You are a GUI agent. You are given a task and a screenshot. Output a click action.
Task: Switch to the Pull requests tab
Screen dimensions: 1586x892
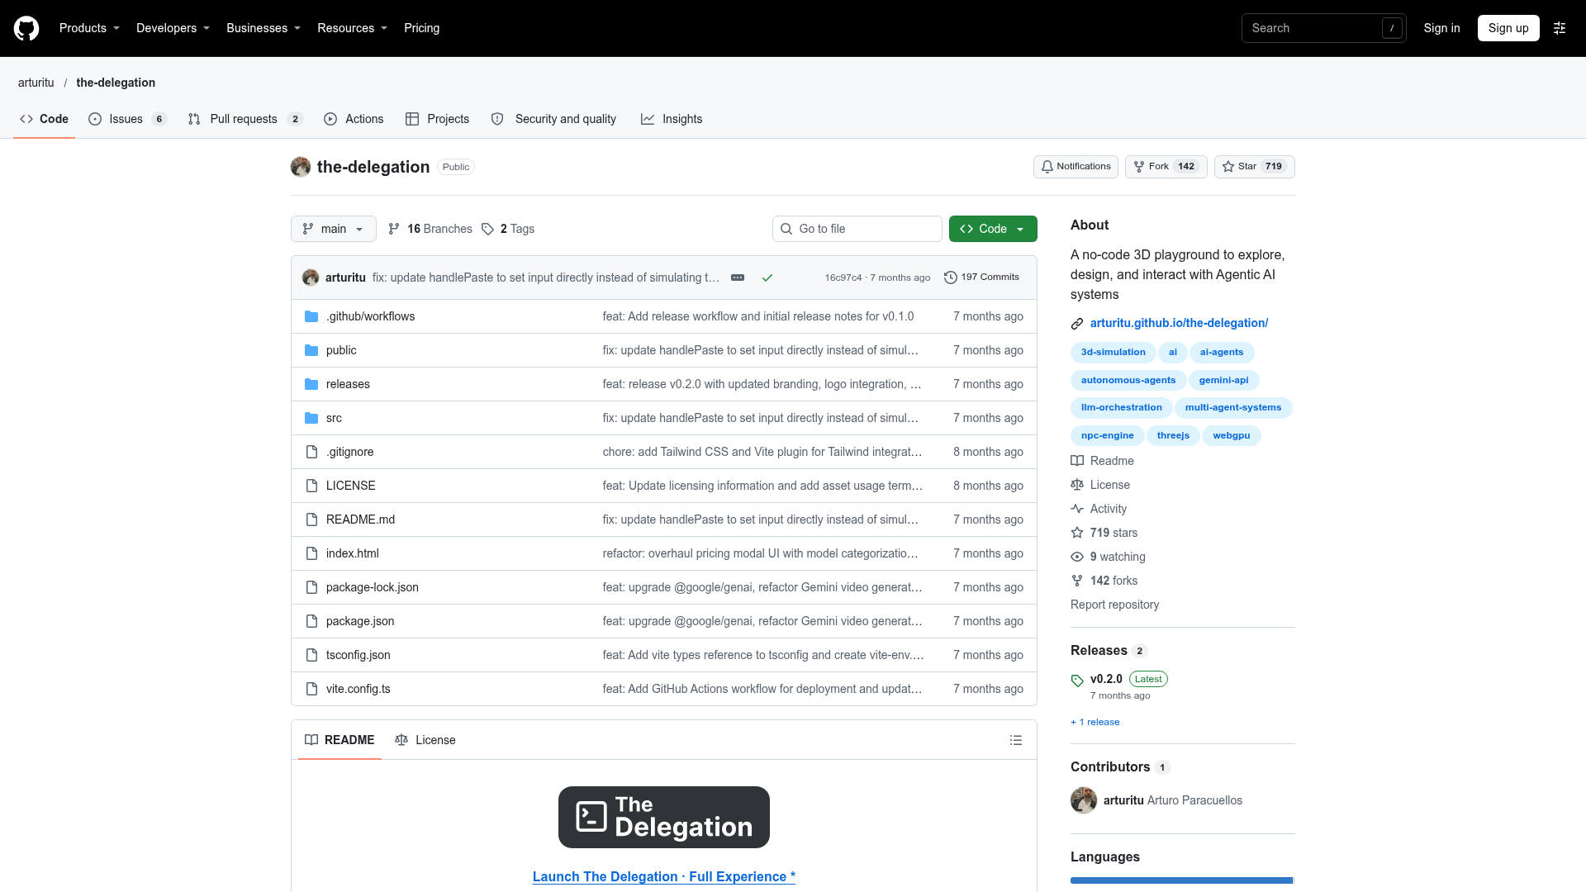[x=245, y=119]
